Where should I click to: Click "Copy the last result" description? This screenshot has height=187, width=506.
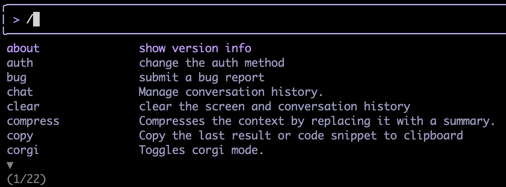(301, 136)
